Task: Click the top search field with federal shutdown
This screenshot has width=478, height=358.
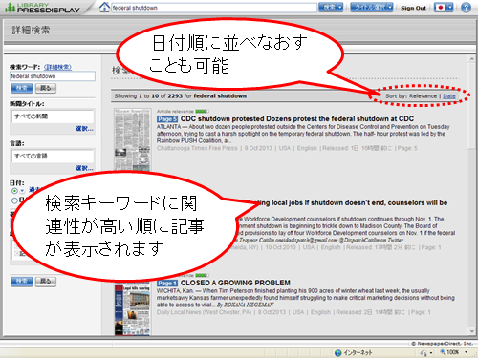Action: pos(214,8)
